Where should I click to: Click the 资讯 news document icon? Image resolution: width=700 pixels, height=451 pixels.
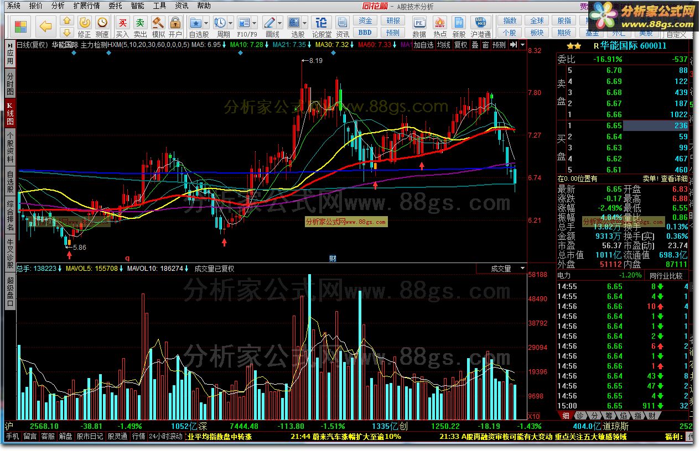click(x=343, y=23)
